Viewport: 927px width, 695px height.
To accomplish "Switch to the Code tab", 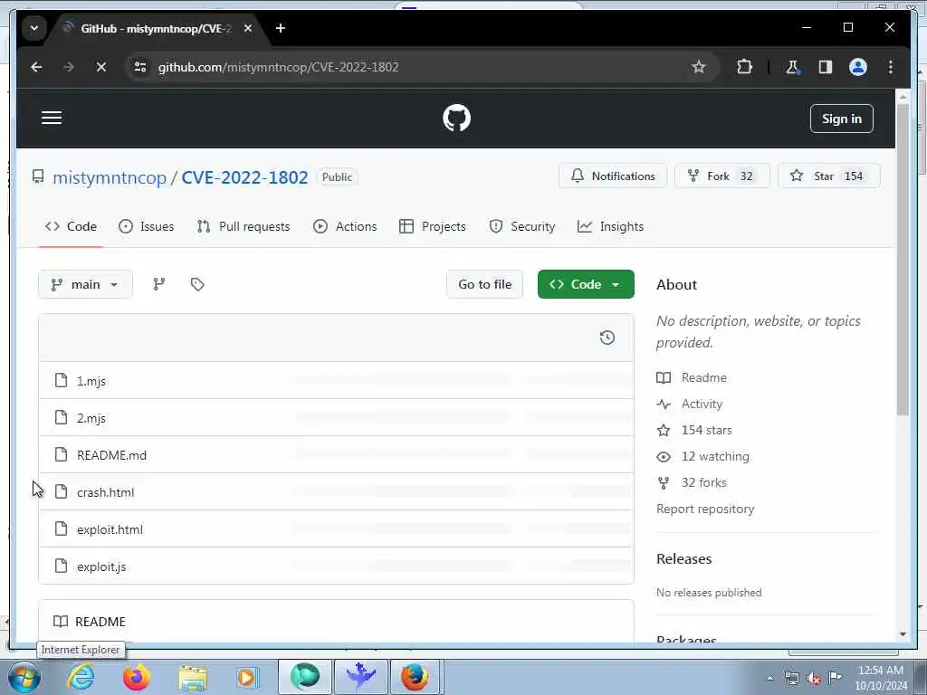I will 71,226.
